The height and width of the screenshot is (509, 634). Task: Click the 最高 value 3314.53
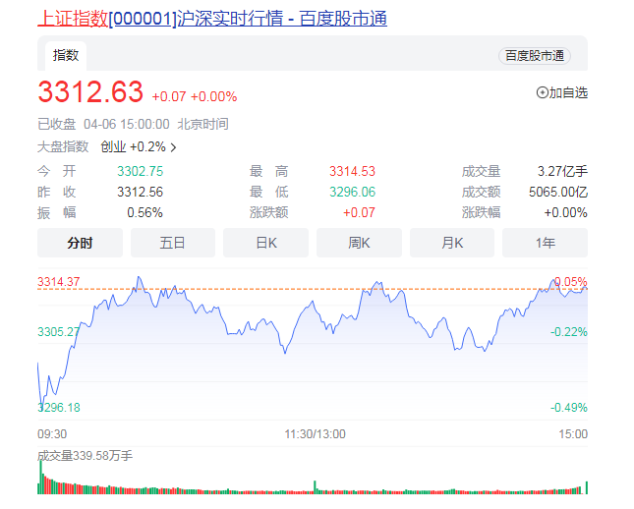[352, 171]
